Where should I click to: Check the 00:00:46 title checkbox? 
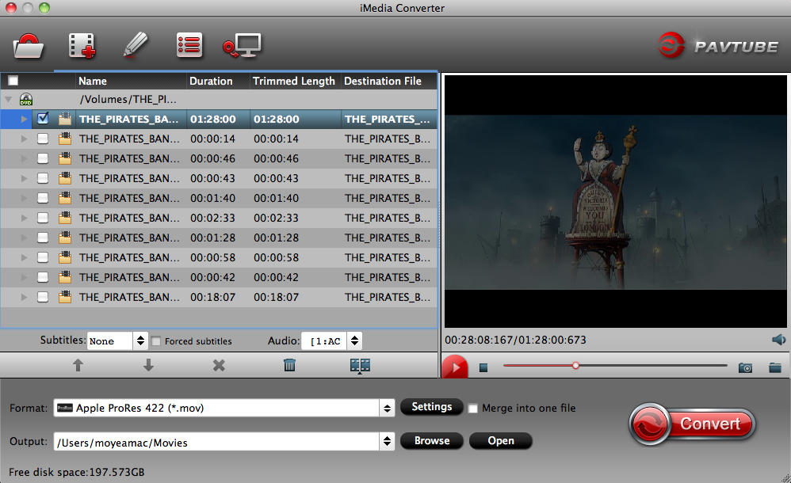pos(43,158)
